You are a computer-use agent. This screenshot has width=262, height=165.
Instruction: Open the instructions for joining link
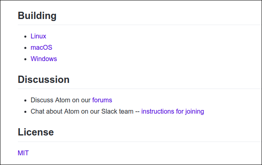click(x=173, y=112)
